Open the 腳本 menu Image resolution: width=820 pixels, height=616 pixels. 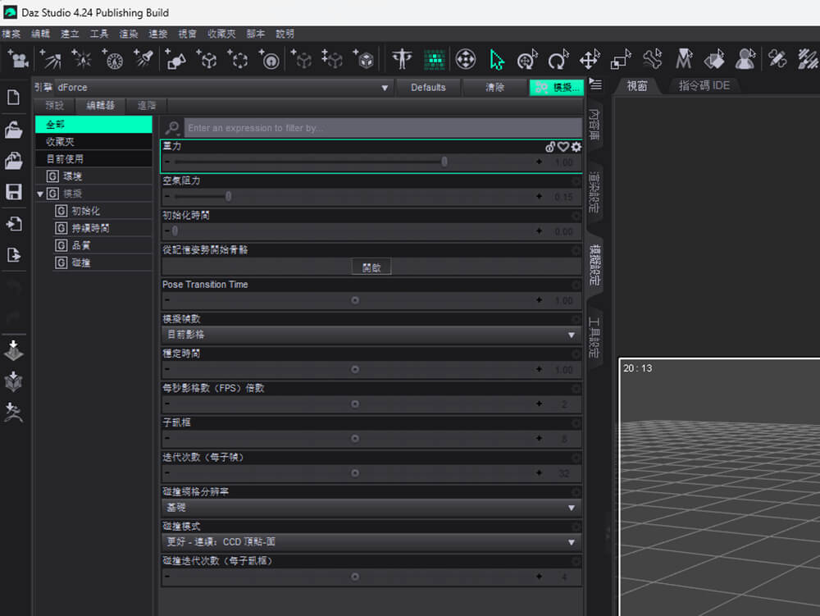(x=256, y=34)
